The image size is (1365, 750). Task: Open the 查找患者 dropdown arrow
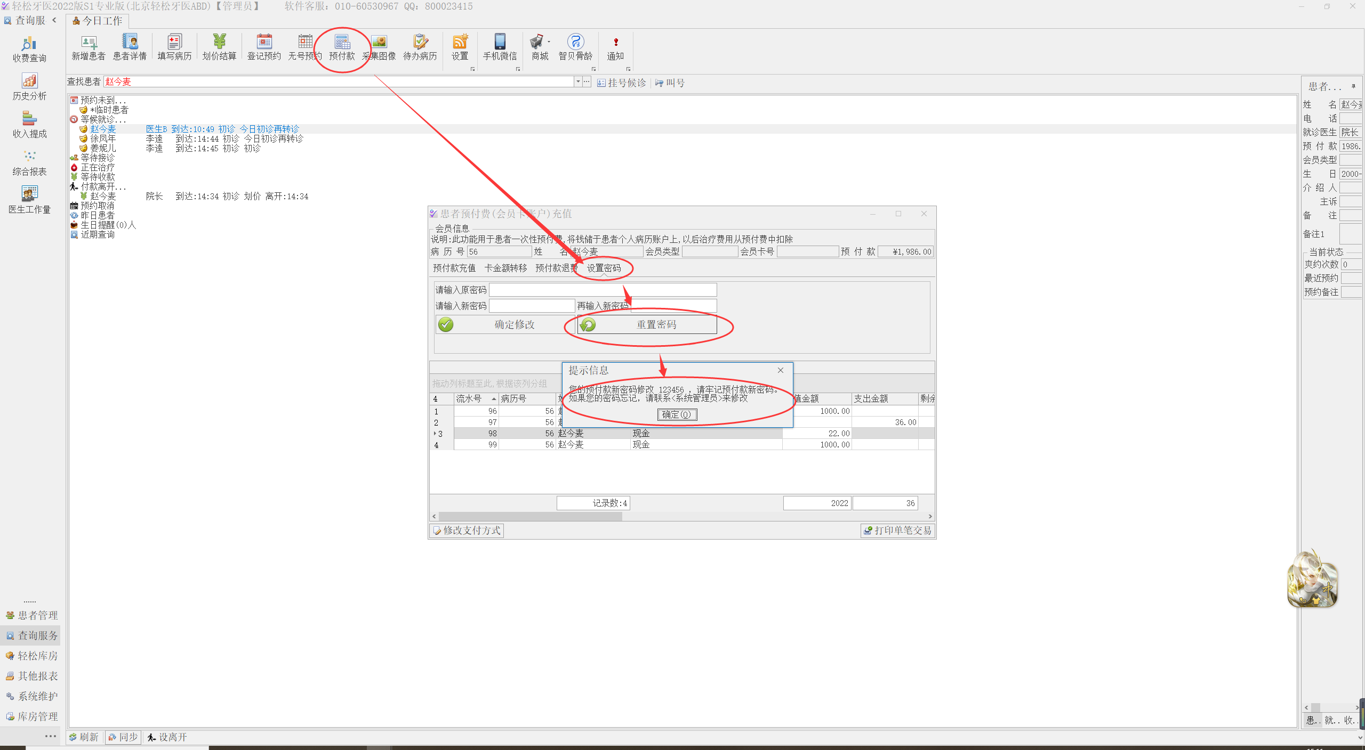[x=577, y=81]
